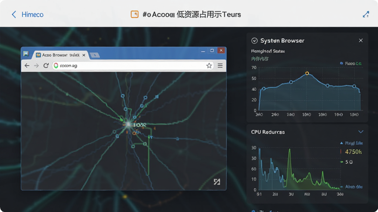This screenshot has height=212, width=378.
Task: Minimize the Acoo Browser window
Action: (203, 51)
